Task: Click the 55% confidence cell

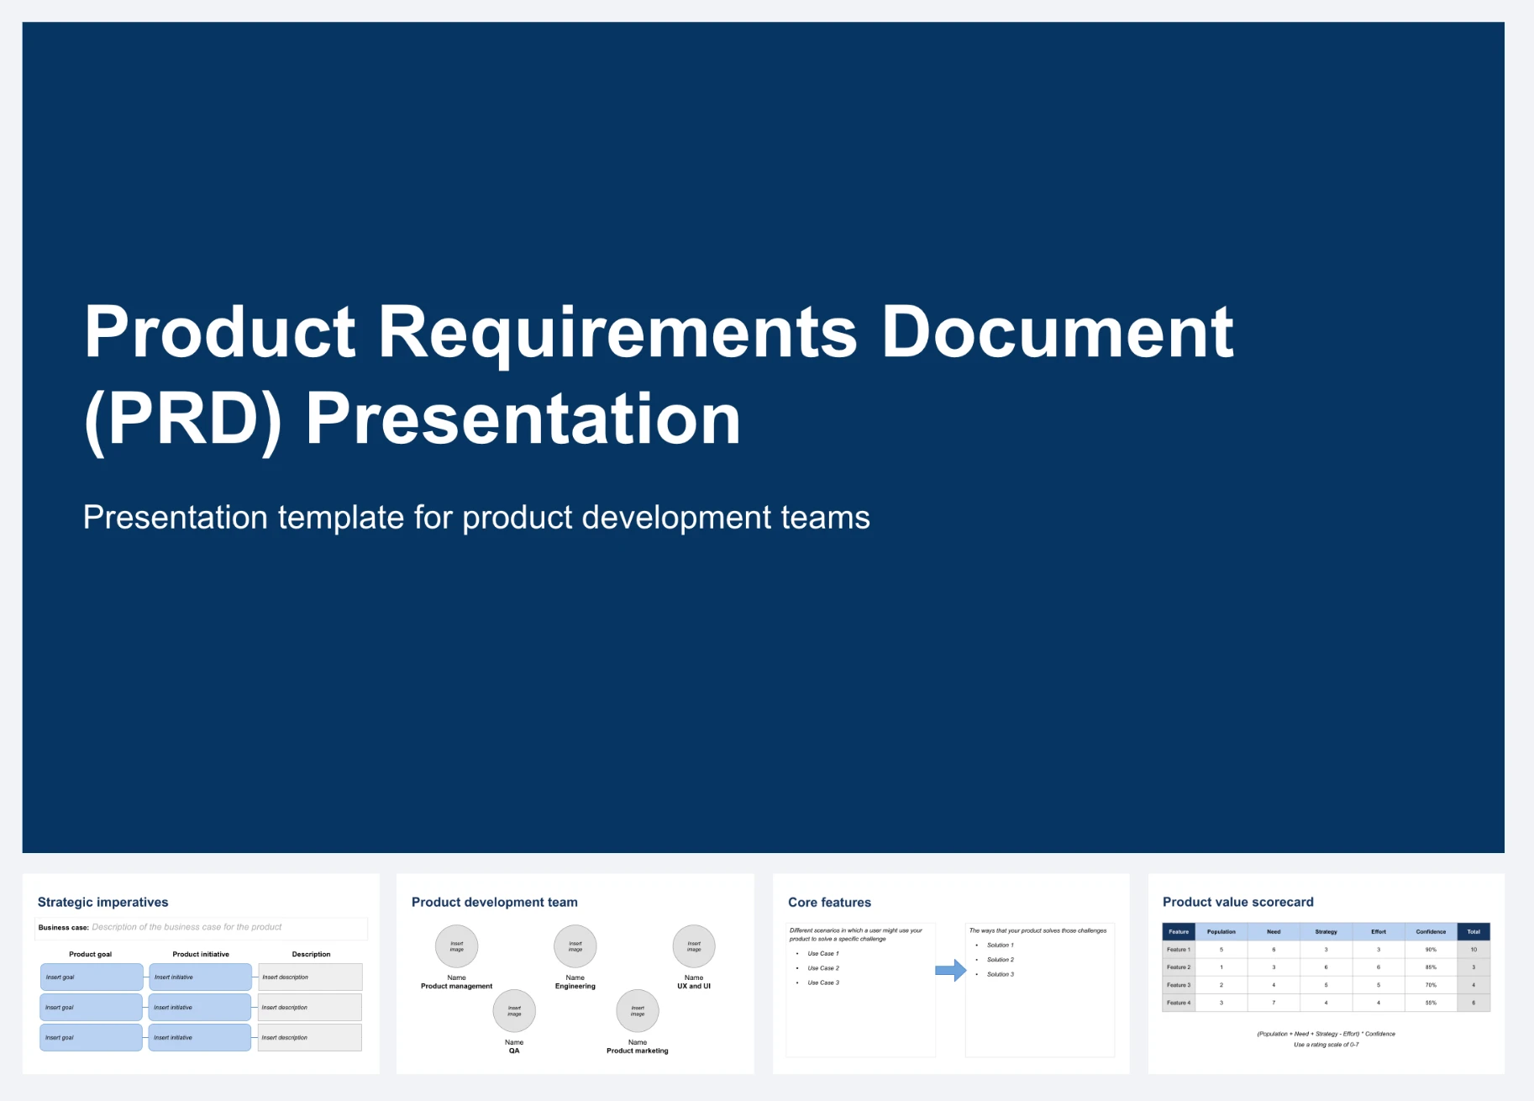Action: (x=1431, y=1003)
